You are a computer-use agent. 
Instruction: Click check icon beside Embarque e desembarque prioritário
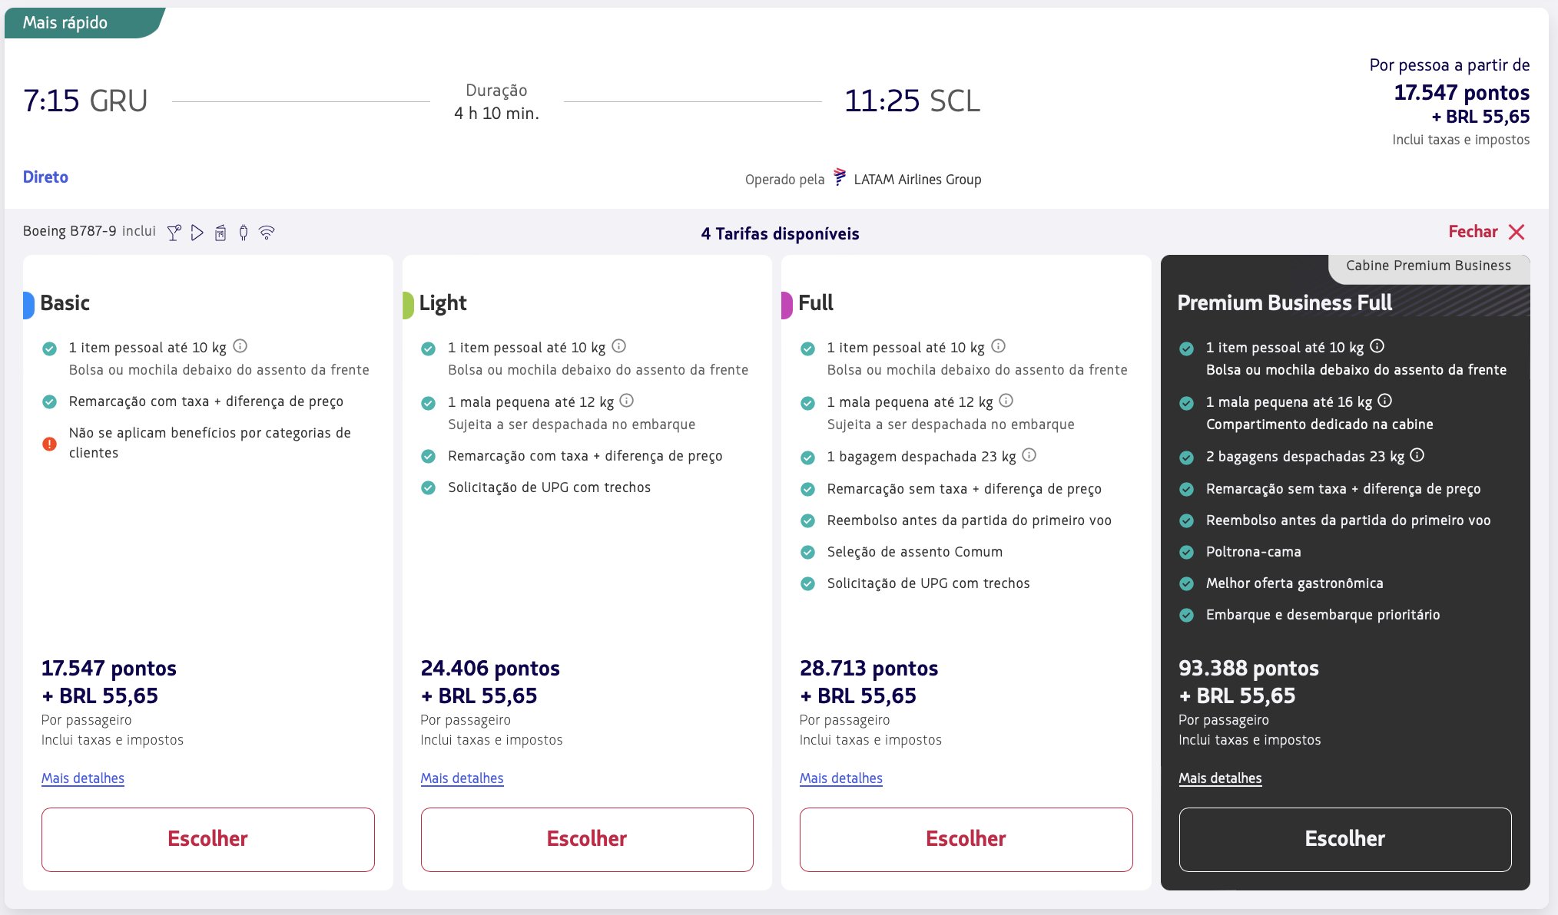click(x=1186, y=616)
